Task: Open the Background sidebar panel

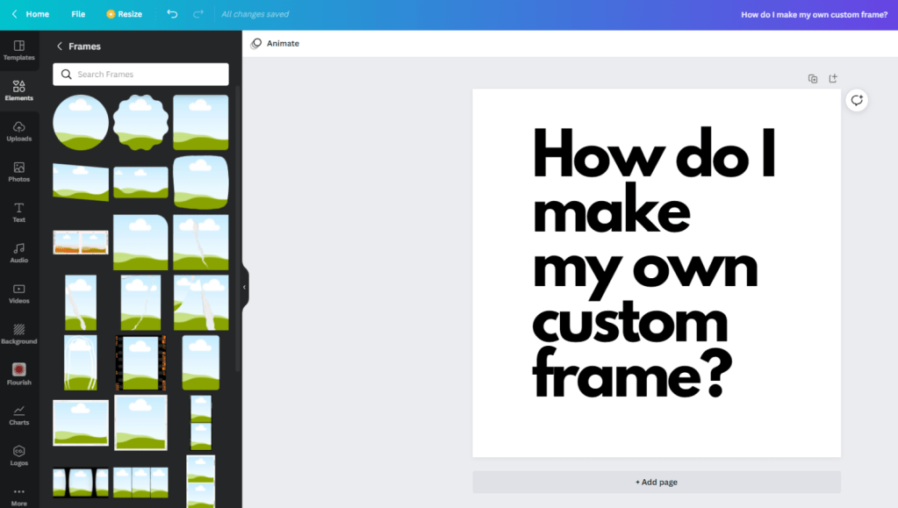Action: 18,333
